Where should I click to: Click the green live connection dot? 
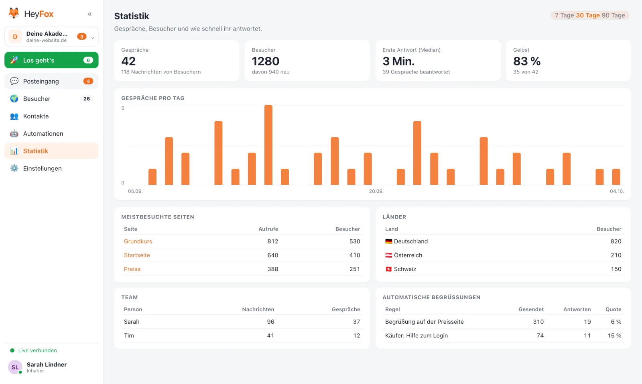click(12, 350)
